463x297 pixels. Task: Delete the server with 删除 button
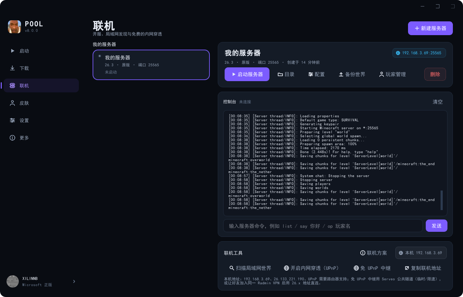[x=435, y=74]
